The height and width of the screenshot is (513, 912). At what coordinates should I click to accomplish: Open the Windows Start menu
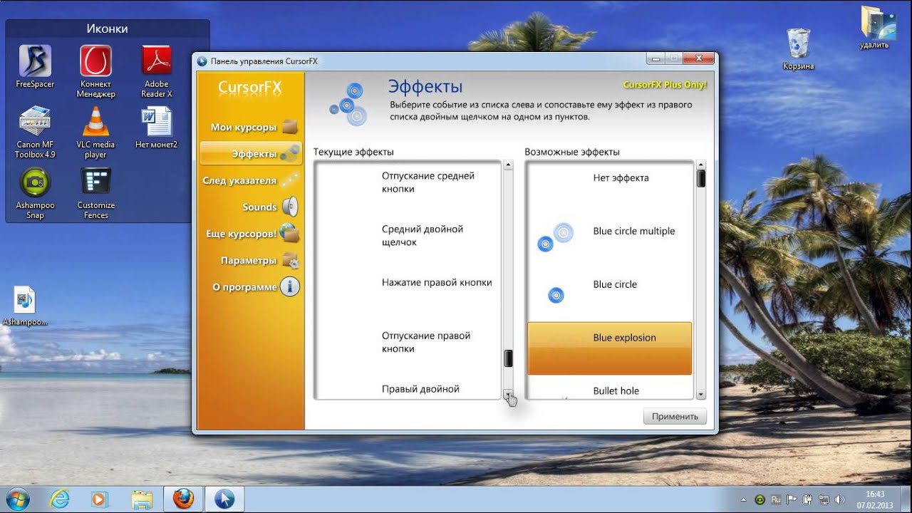click(x=16, y=499)
